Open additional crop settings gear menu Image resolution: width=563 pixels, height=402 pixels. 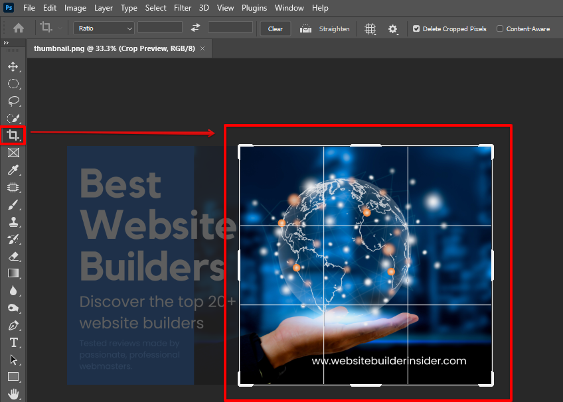[x=393, y=29]
